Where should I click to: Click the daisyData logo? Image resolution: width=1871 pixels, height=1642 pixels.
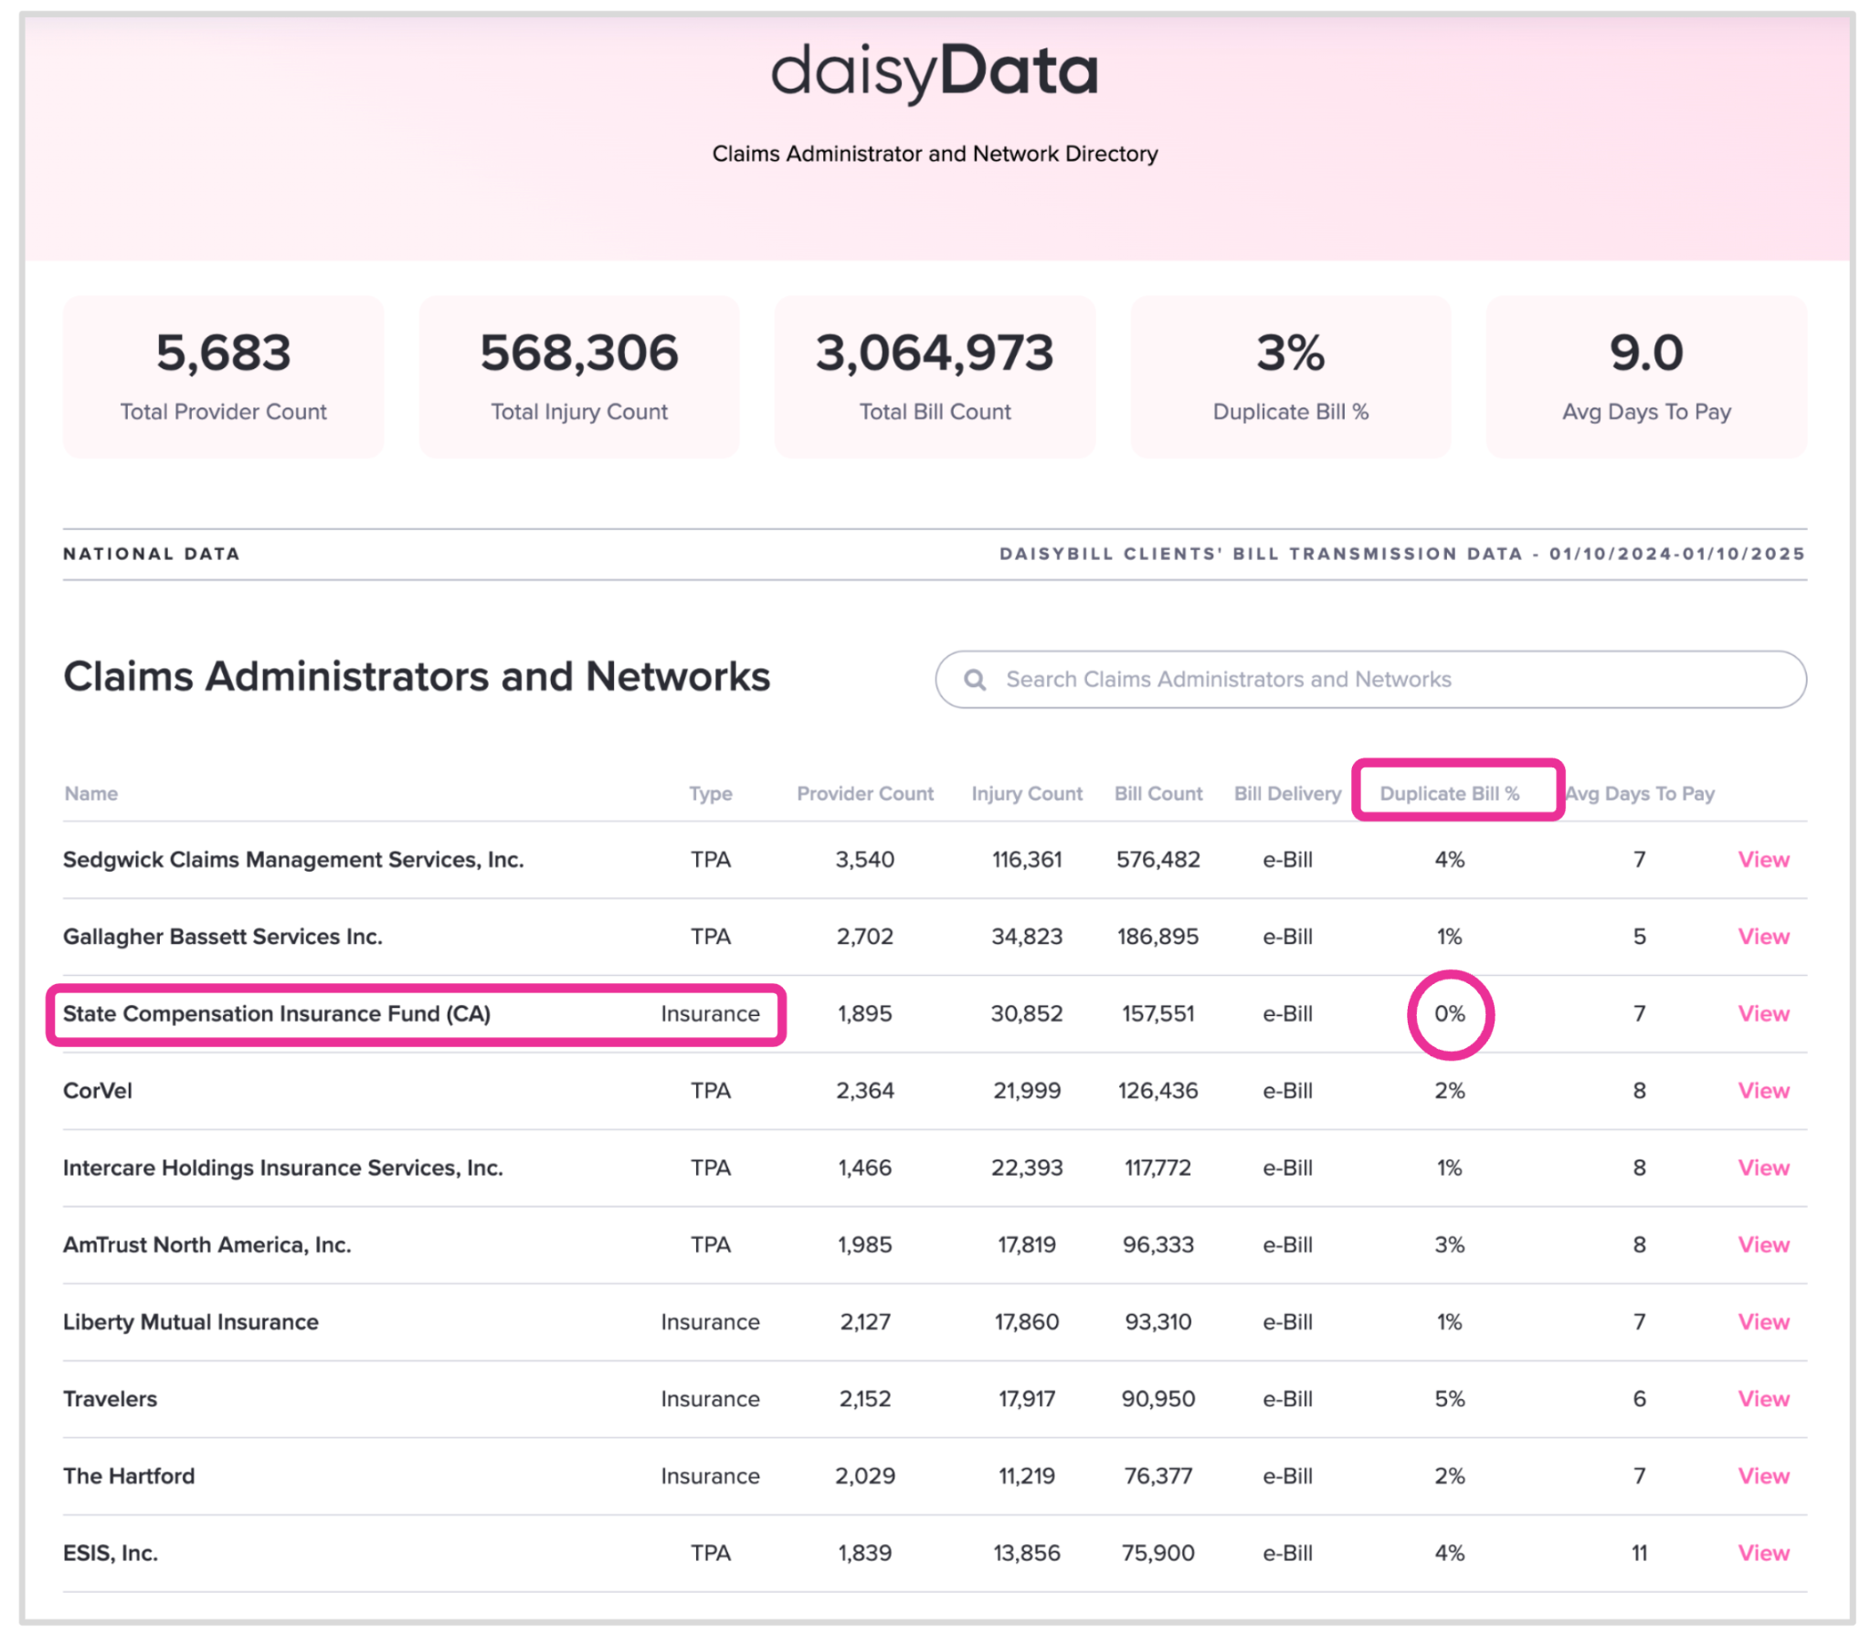[934, 71]
